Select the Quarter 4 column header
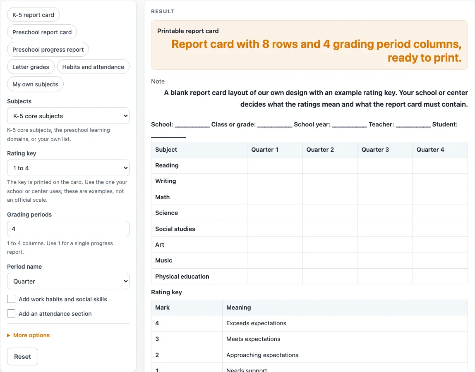The height and width of the screenshot is (372, 475). (440, 150)
